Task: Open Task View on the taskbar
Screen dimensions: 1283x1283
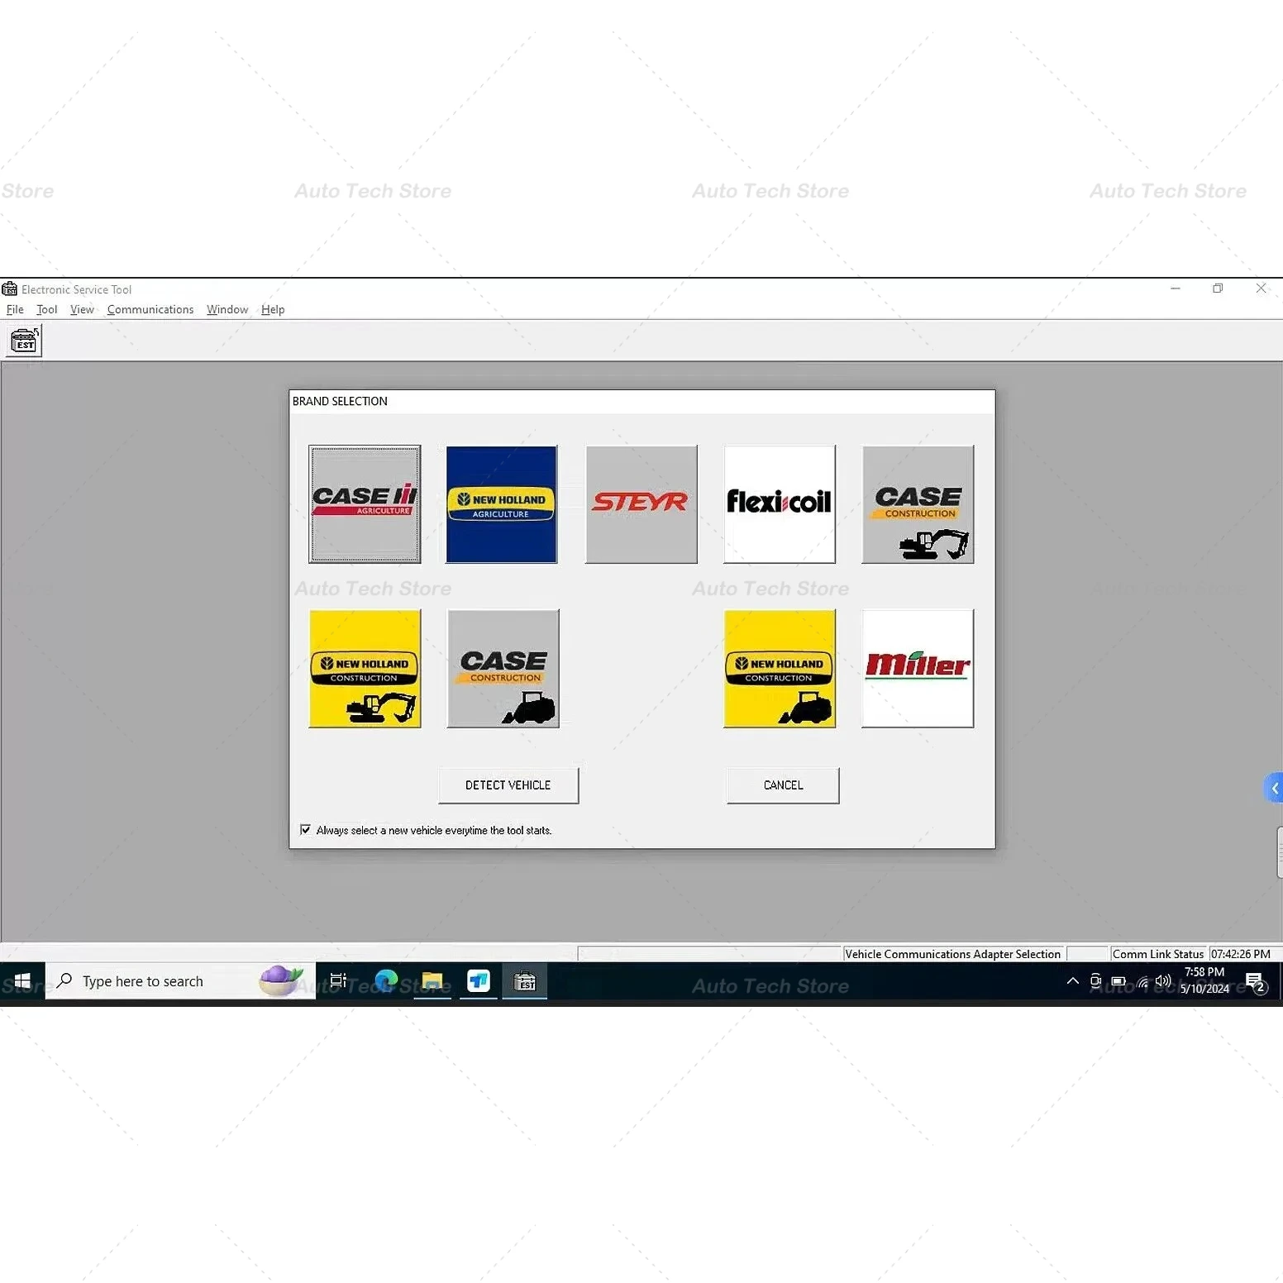Action: [x=338, y=981]
